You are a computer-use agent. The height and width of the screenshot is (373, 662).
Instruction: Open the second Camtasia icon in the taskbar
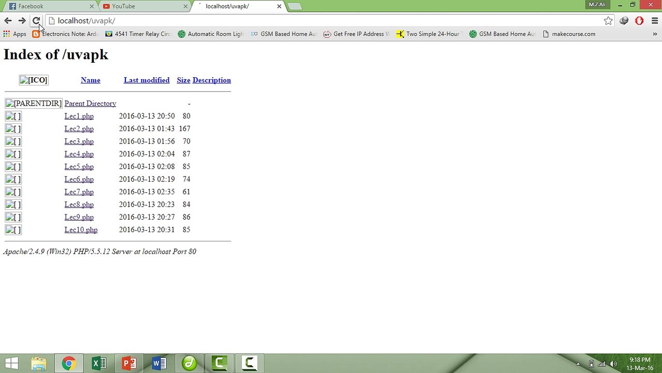(249, 363)
